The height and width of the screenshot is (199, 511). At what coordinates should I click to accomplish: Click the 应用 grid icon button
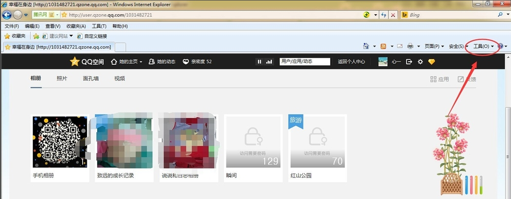[439, 79]
